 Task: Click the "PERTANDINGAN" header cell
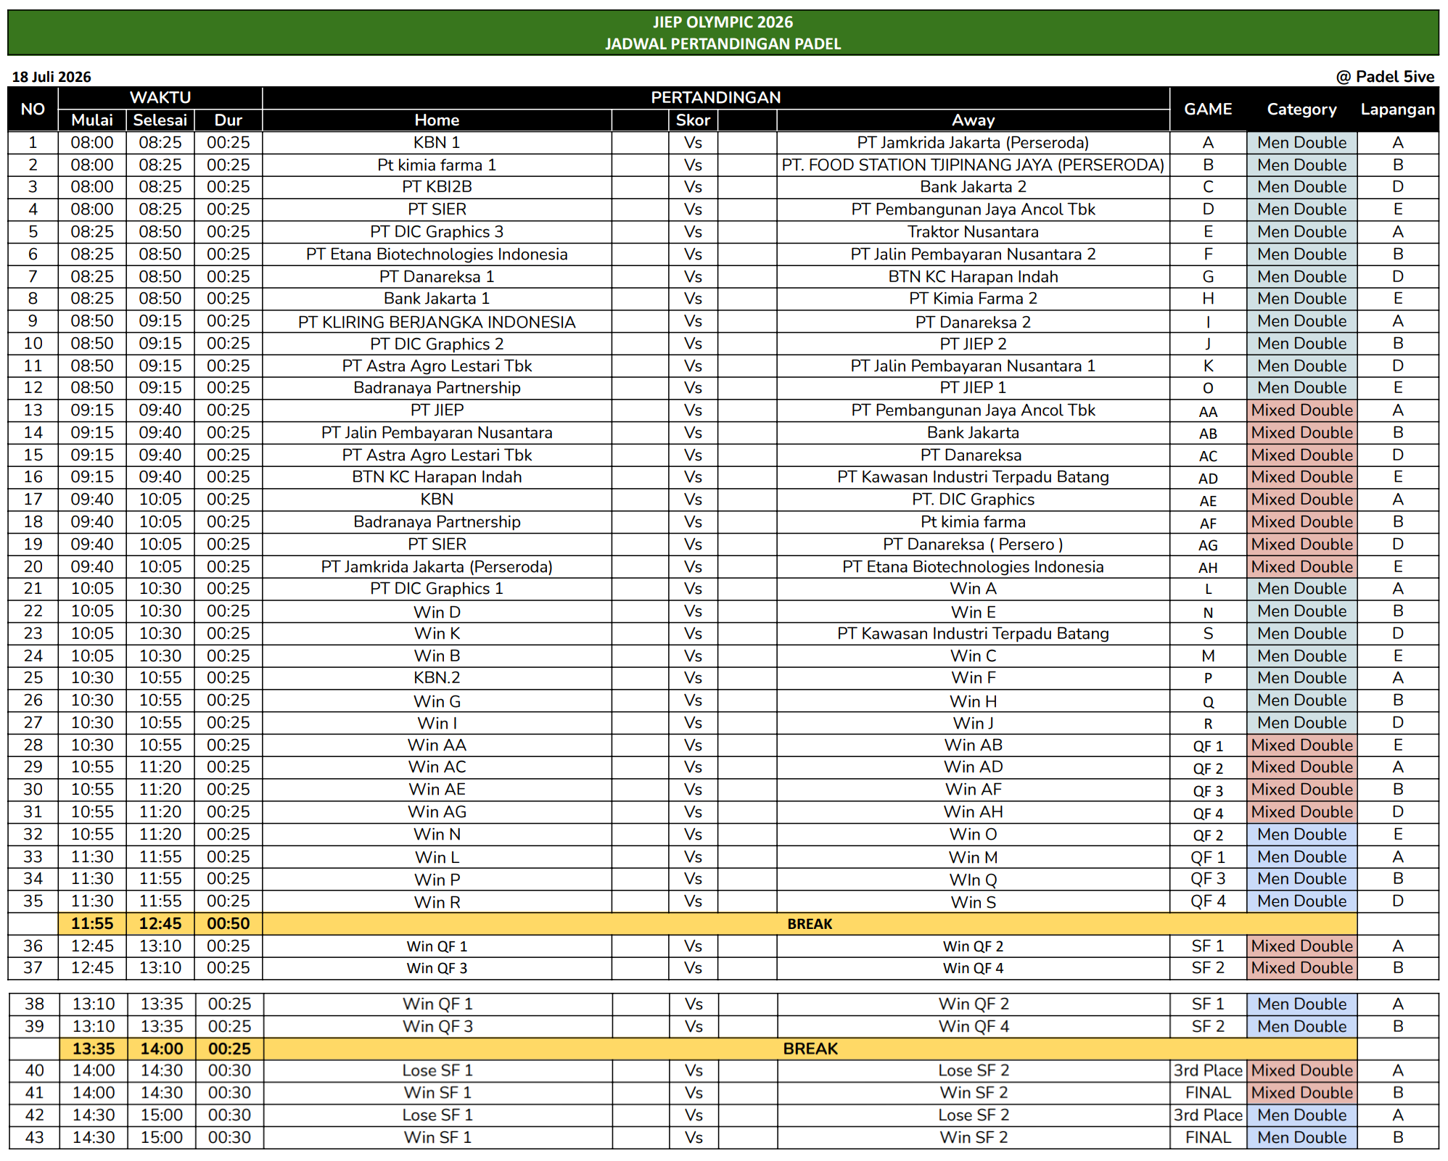tap(716, 98)
